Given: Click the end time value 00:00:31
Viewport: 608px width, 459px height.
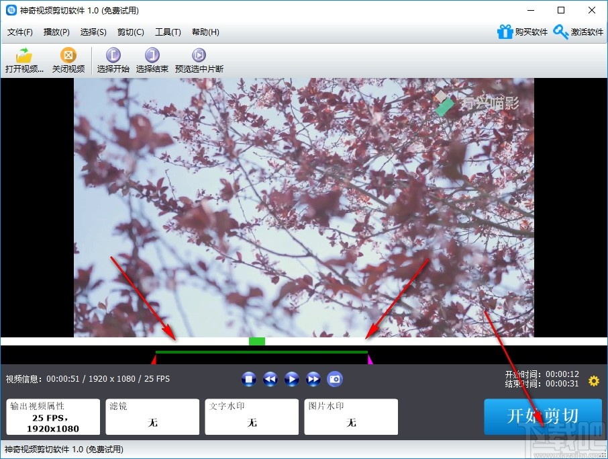Looking at the screenshot, I should pos(562,384).
